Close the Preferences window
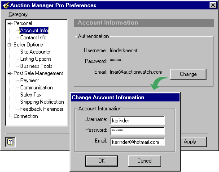 [213, 5]
